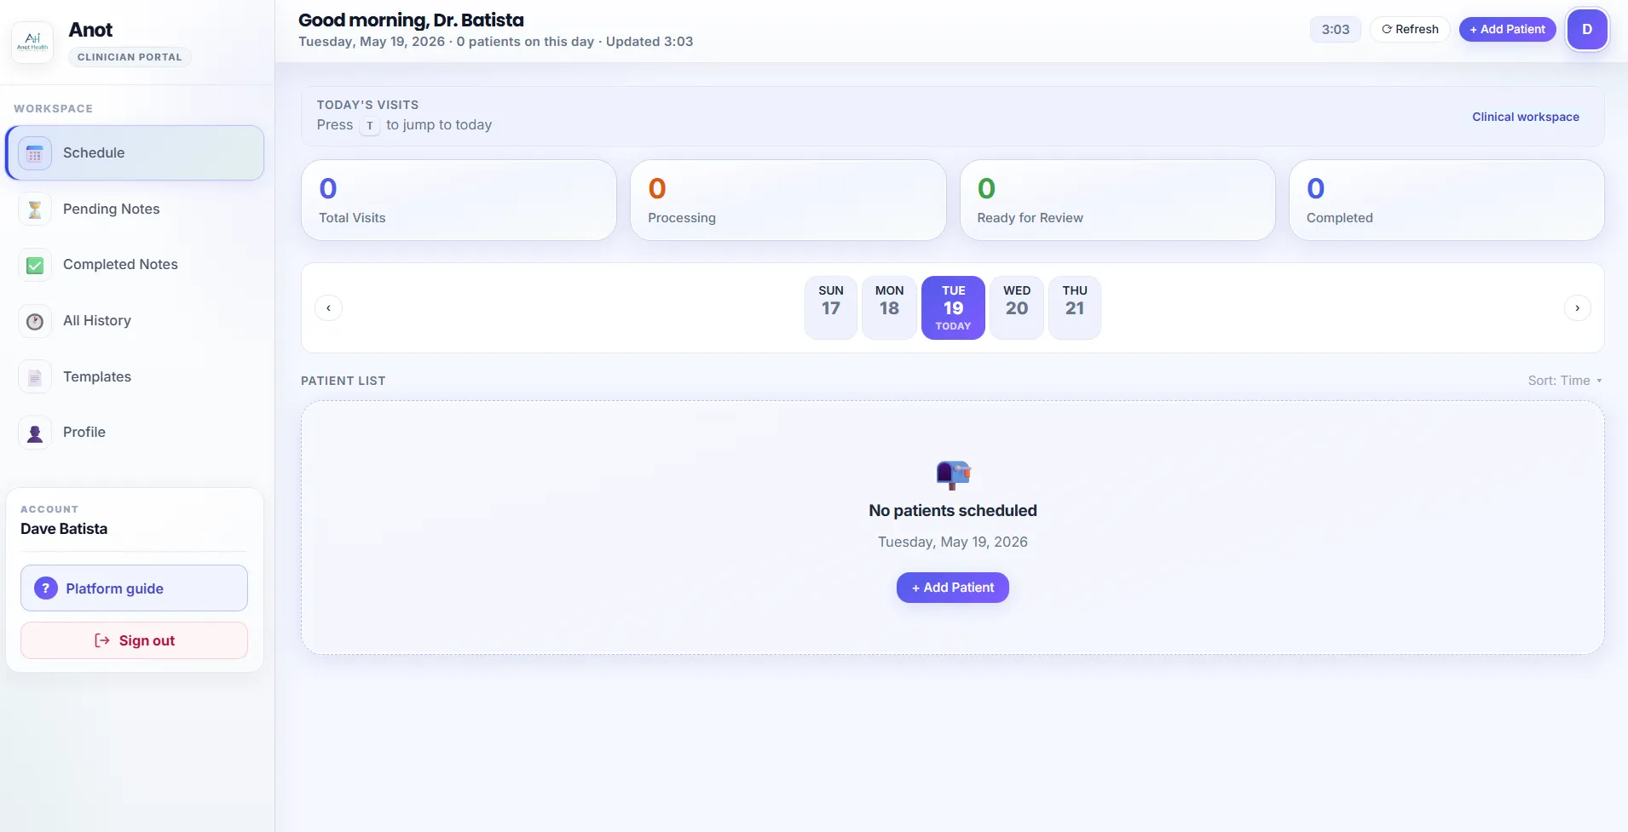Screen dimensions: 1628x832
Task: Click the Total Visits stat card
Action: pos(459,200)
